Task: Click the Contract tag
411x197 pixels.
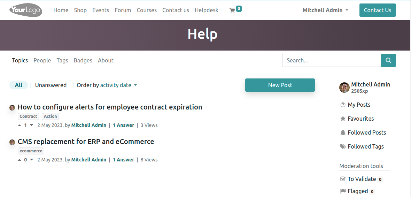Action: (x=28, y=116)
